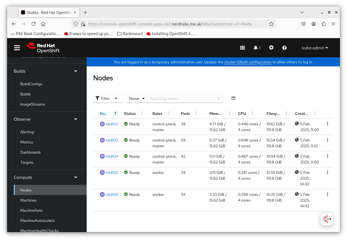Click the list all tabs chevron

click(302, 12)
